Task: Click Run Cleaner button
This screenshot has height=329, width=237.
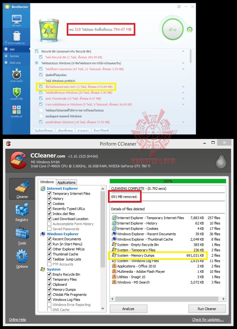Action: [x=207, y=309]
